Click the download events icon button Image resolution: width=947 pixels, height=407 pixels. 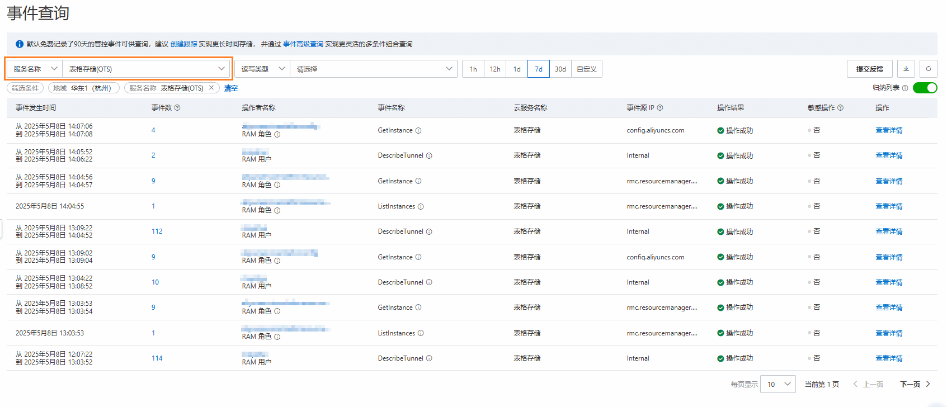(x=906, y=69)
